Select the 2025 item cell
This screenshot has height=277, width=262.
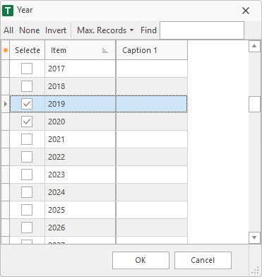coord(80,210)
